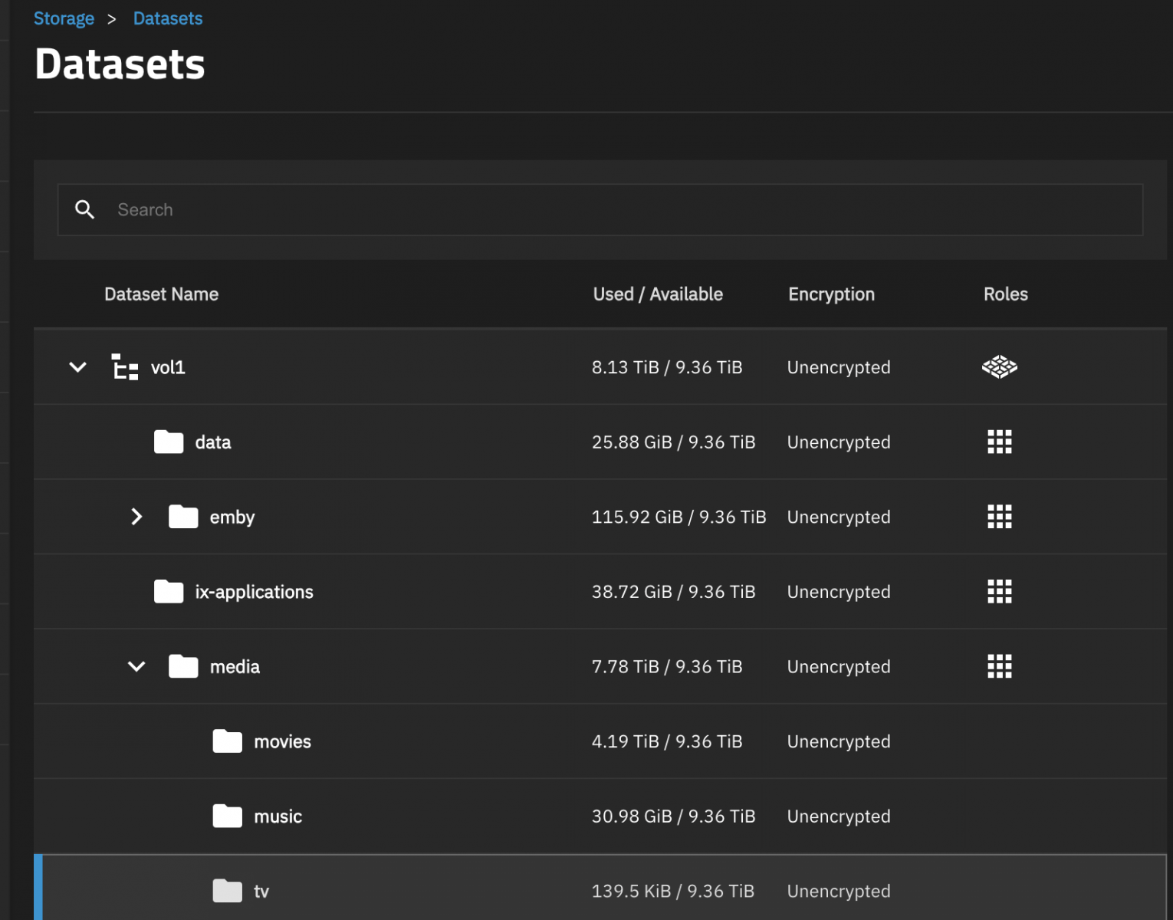Select the media dataset name
Screen dimensions: 1173x920
point(235,667)
